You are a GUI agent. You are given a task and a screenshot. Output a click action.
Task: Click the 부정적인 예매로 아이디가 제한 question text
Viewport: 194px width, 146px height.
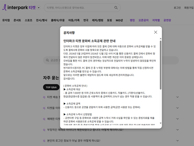coord(85,130)
